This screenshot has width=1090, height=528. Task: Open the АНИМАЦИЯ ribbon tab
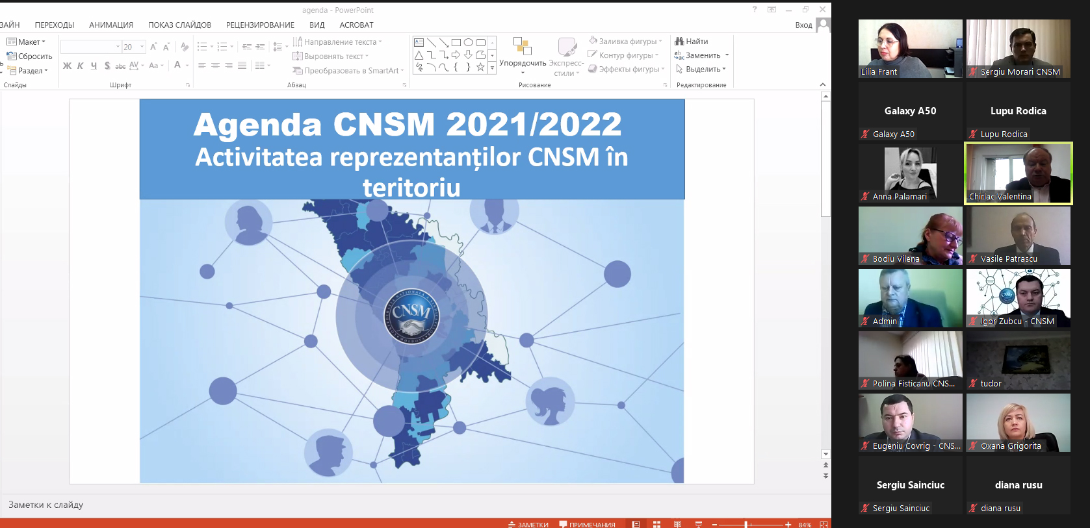[111, 25]
